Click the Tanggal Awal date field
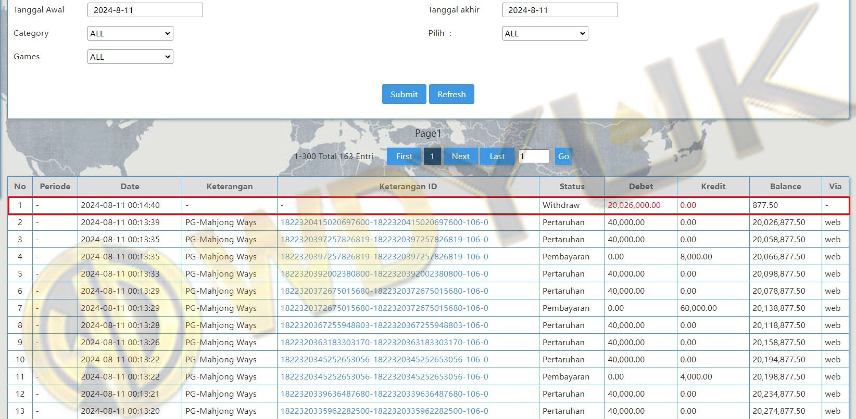 click(145, 10)
